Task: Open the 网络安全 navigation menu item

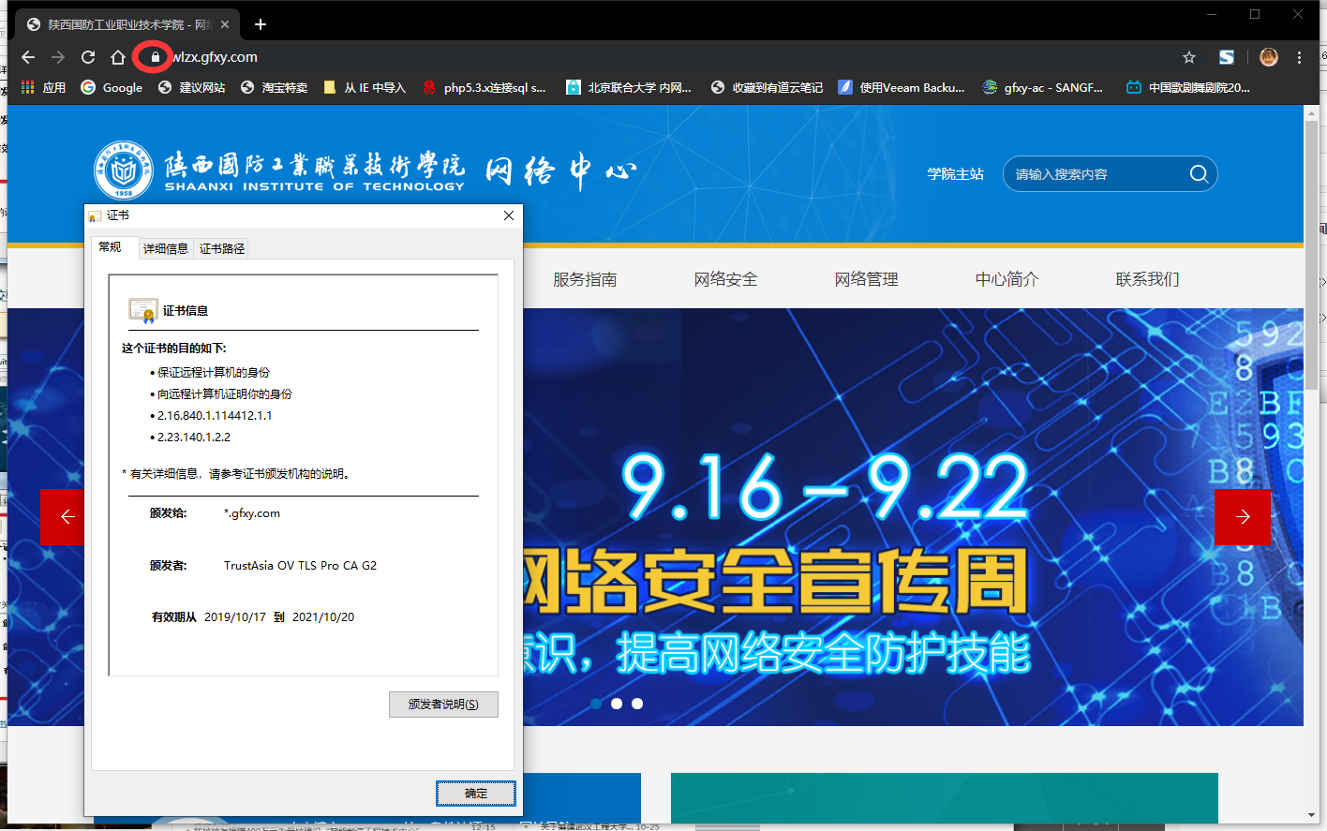Action: [725, 279]
